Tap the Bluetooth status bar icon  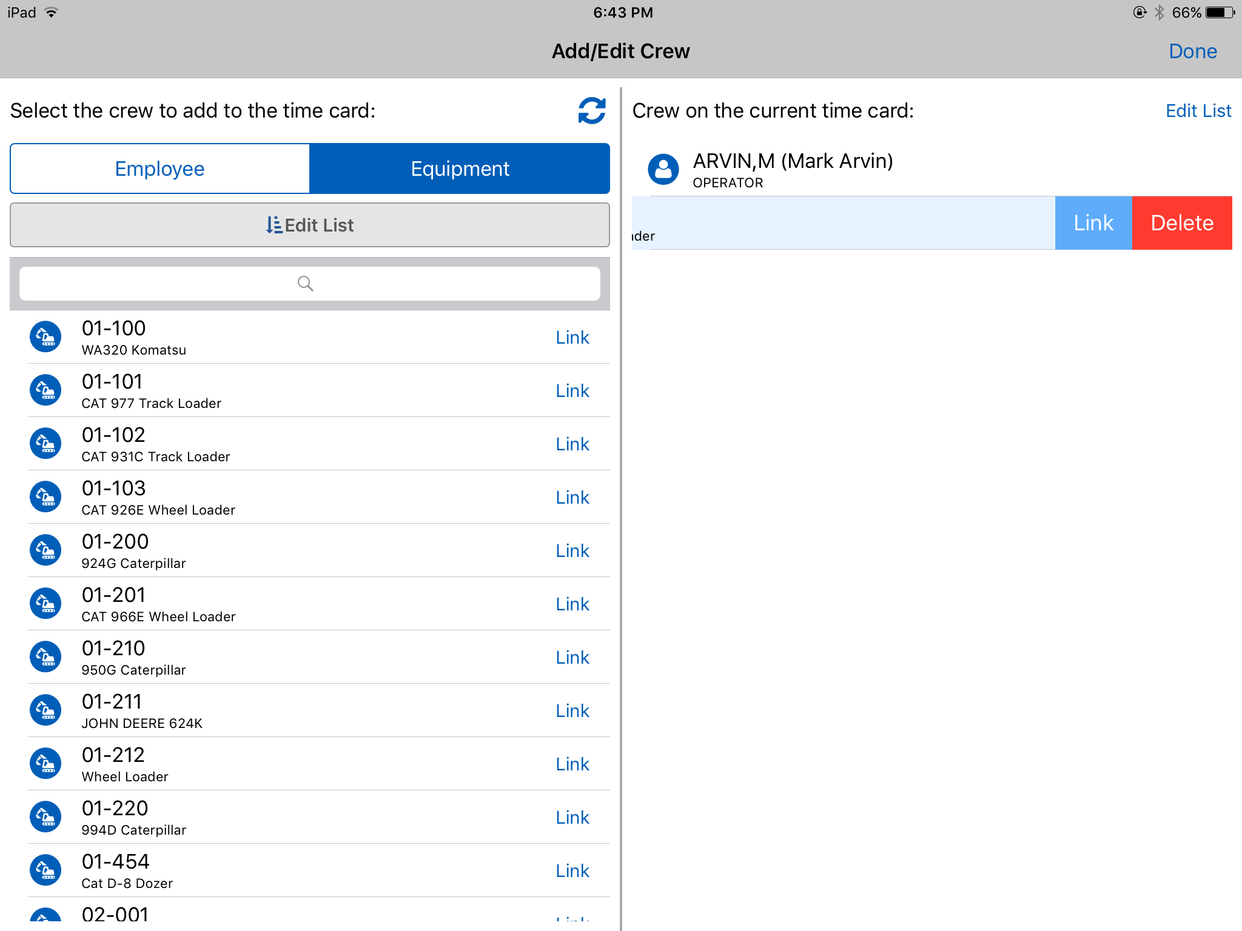tap(1159, 12)
